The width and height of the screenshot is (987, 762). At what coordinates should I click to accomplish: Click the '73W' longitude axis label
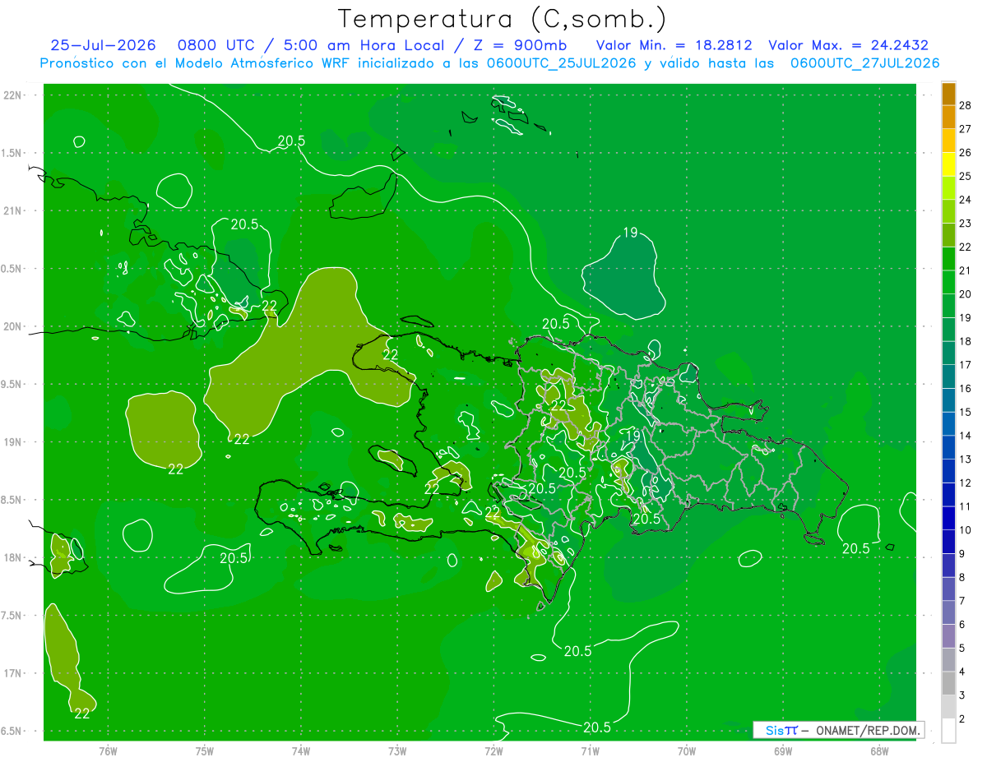397,750
